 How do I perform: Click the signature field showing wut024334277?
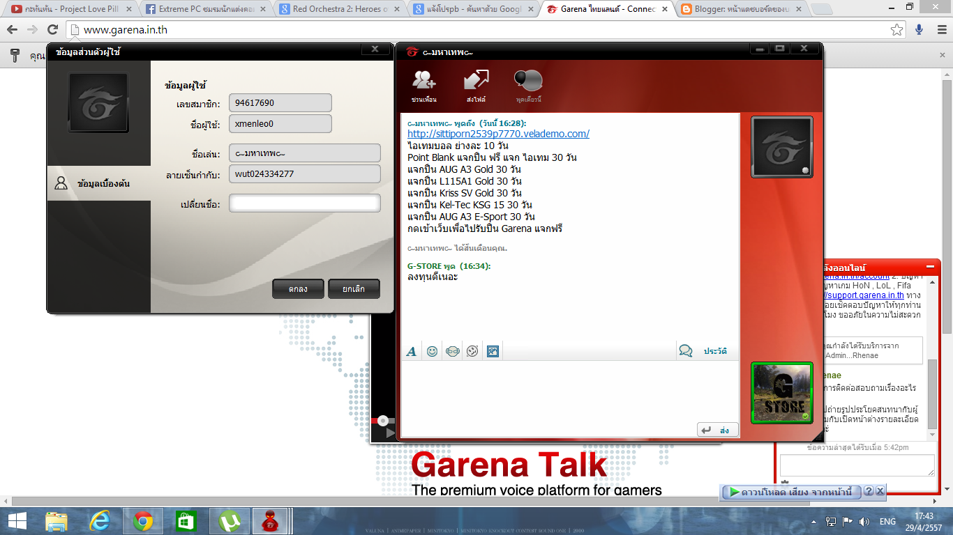coord(305,174)
